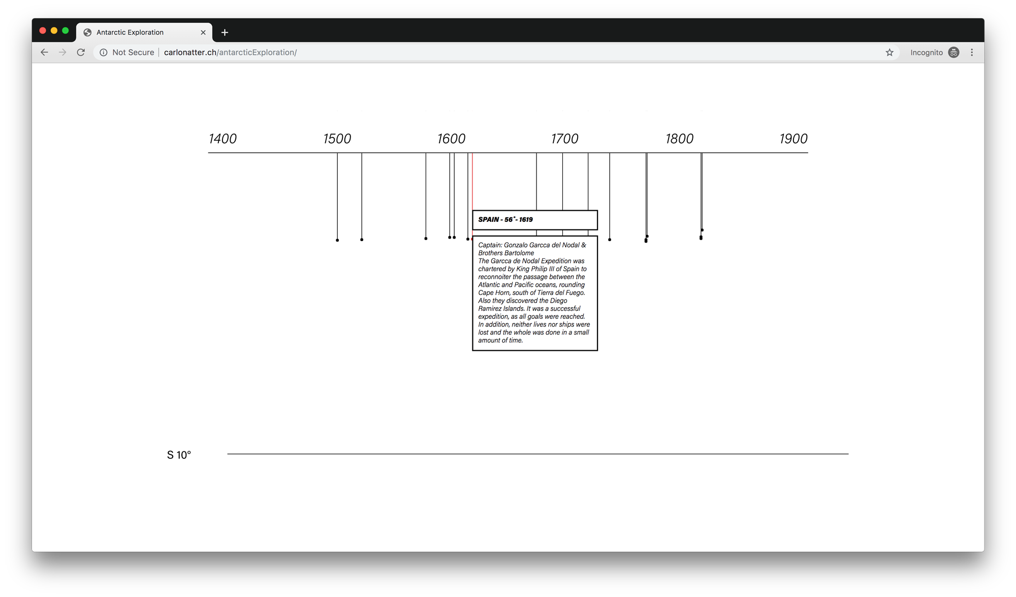Select the expedition marker directly below 1500
Image resolution: width=1016 pixels, height=597 pixels.
337,240
